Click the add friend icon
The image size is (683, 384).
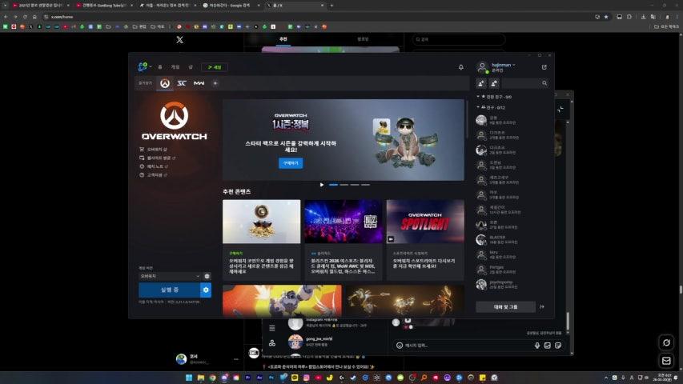(x=481, y=83)
